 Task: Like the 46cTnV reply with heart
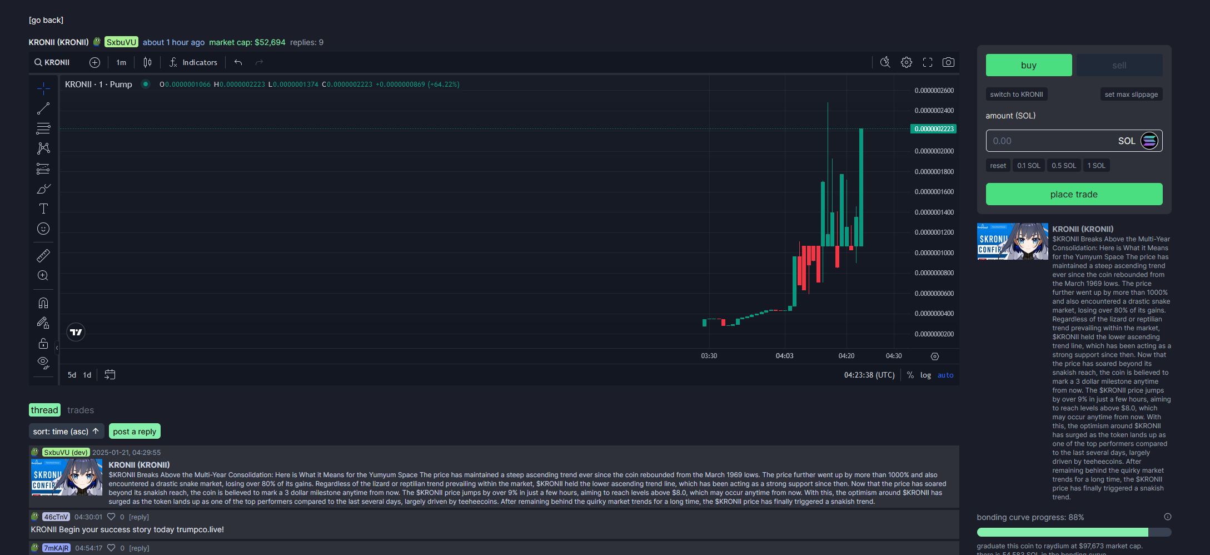(111, 517)
